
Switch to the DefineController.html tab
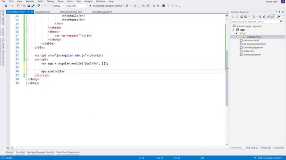click(x=71, y=12)
